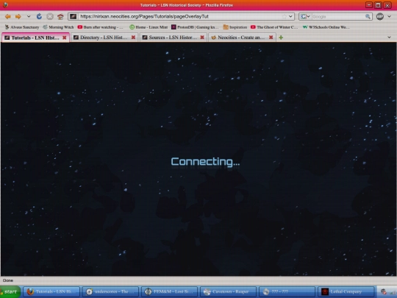This screenshot has height=298, width=397.
Task: Switch to FEM&M - Lost Si taskbar item
Action: tap(169, 291)
